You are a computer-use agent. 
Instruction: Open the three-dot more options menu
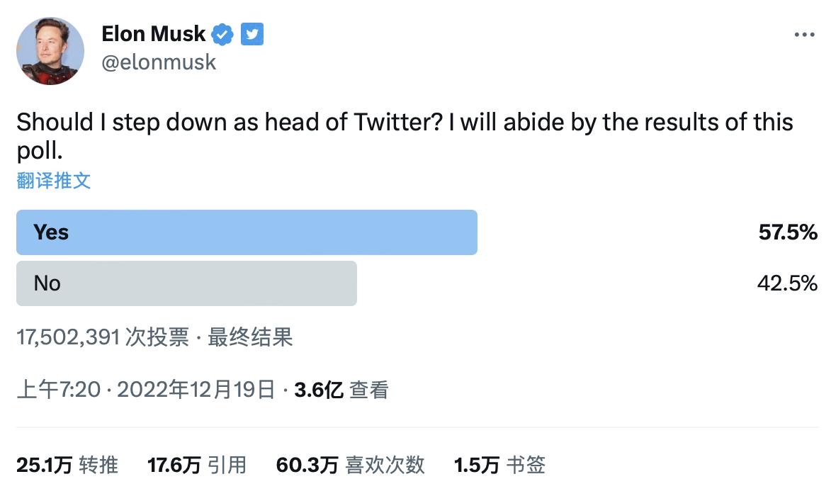coord(804,35)
